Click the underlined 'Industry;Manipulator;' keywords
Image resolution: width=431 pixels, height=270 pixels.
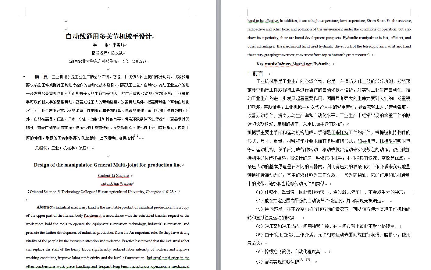coord(295,64)
